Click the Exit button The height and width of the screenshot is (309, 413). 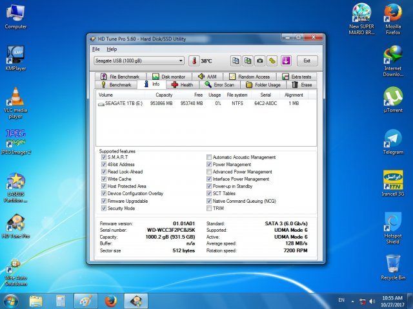tap(307, 61)
